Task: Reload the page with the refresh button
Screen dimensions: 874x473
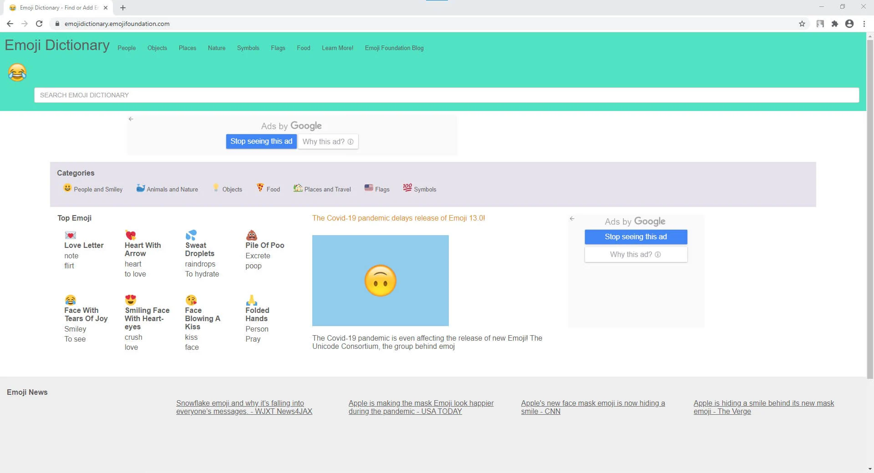Action: coord(39,24)
